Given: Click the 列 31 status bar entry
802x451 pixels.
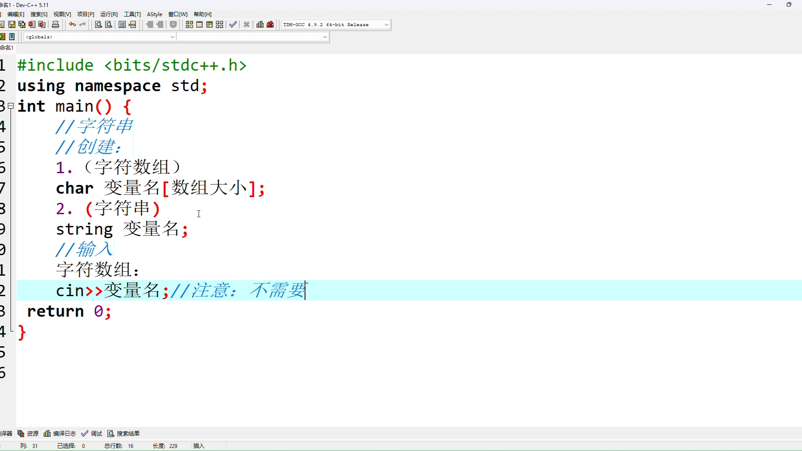Looking at the screenshot, I should click(29, 446).
